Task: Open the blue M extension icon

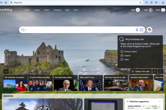Action: click(x=152, y=2)
